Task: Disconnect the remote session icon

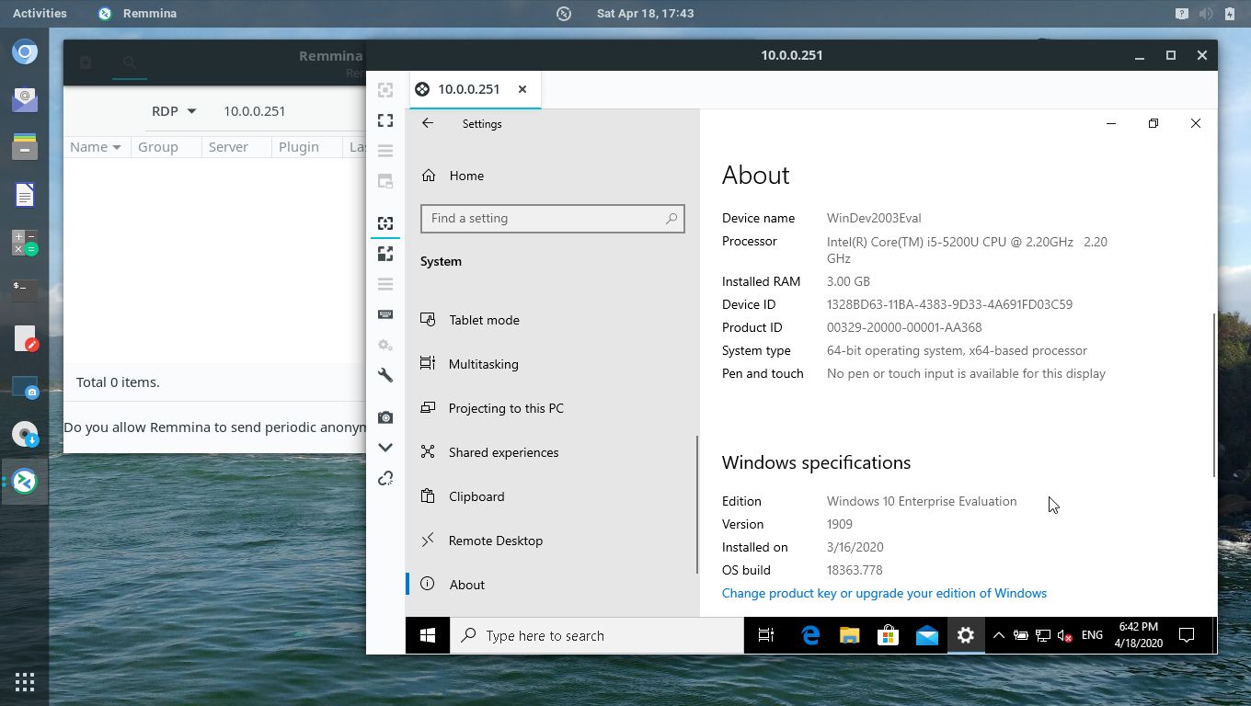Action: click(x=385, y=478)
